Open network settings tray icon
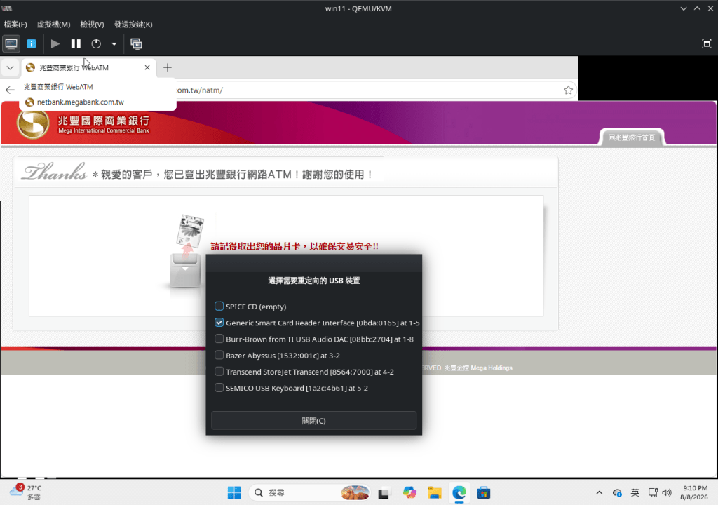The width and height of the screenshot is (718, 505). tap(653, 493)
